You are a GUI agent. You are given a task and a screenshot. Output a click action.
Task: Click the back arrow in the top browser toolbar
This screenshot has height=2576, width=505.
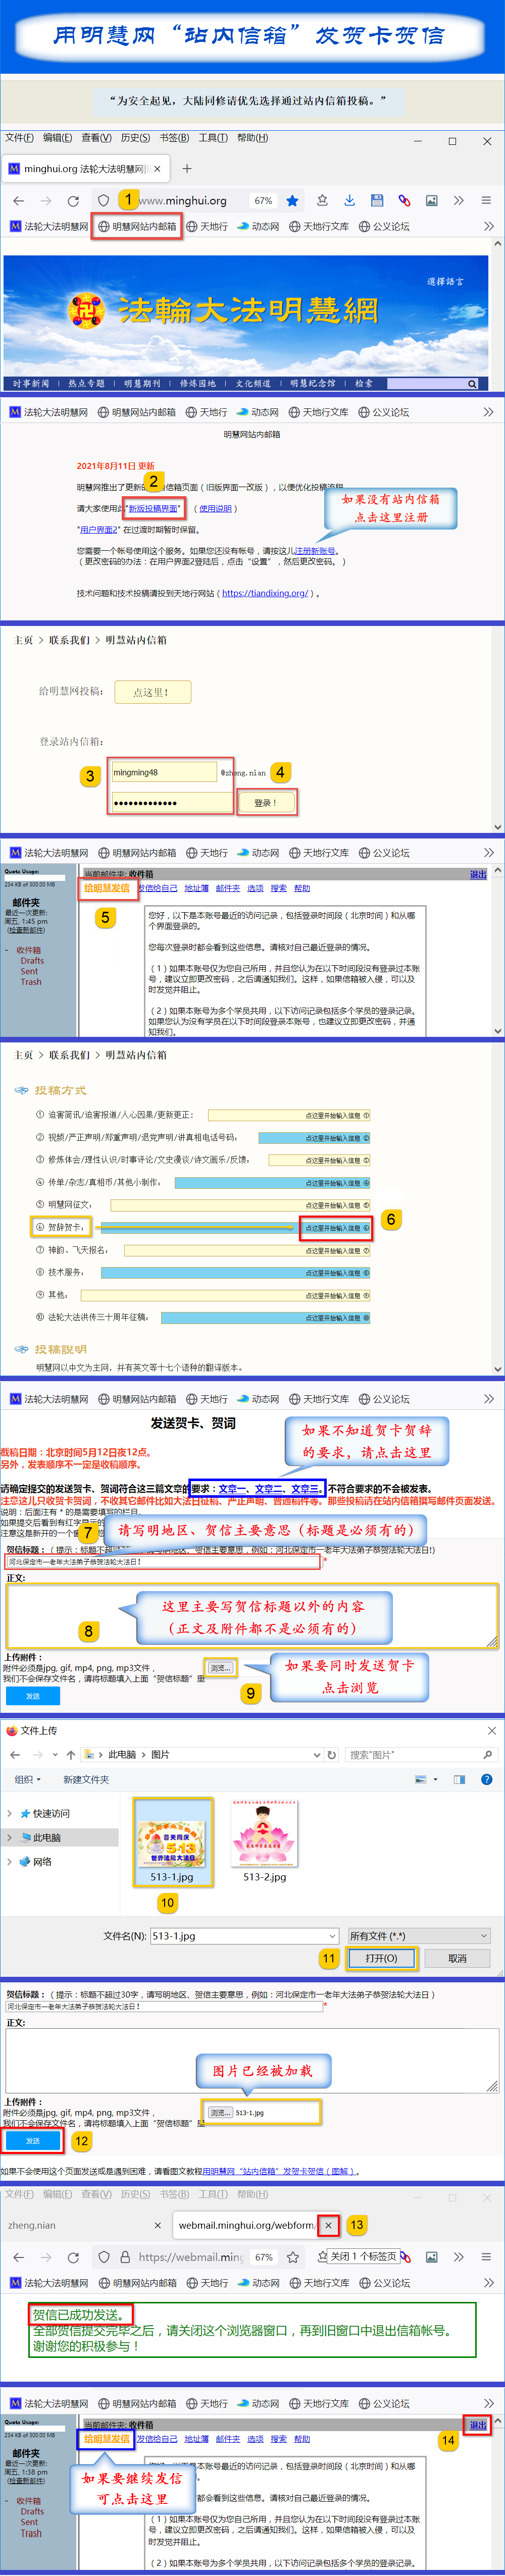coord(18,201)
